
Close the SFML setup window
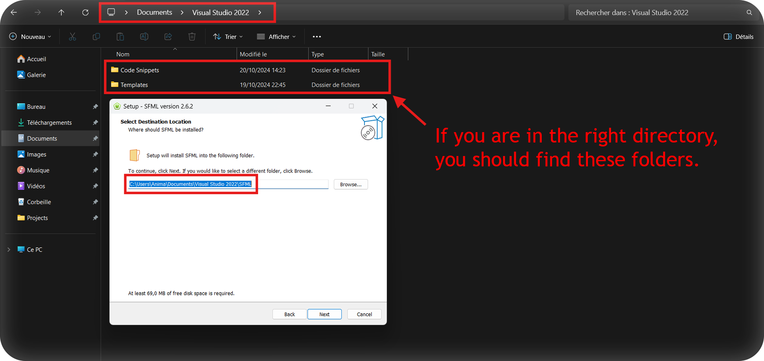tap(375, 106)
